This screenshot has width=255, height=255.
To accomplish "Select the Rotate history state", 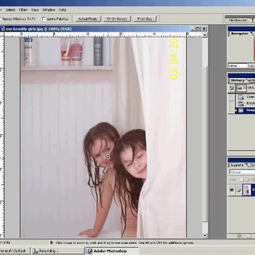I will [245, 103].
